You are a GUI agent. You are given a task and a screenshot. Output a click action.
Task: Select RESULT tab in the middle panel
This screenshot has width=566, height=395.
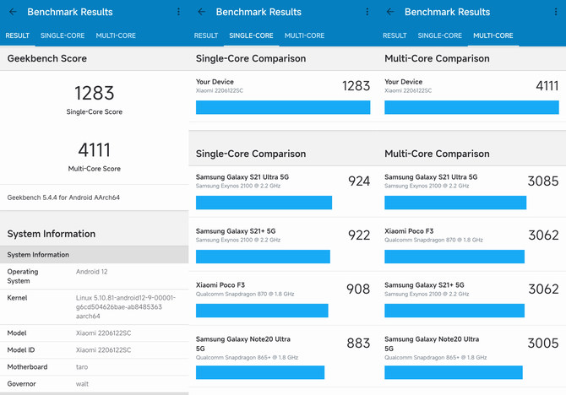tap(206, 35)
